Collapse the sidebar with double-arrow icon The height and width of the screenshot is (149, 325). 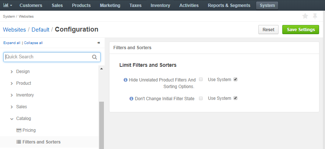[x=99, y=43]
